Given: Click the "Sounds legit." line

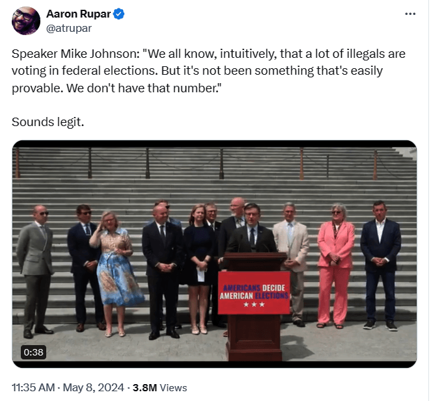Looking at the screenshot, I should pyautogui.click(x=48, y=122).
